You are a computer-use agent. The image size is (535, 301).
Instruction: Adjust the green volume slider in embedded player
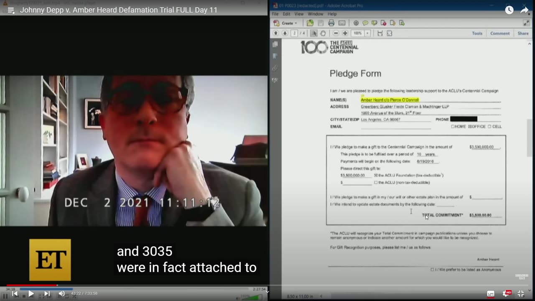[x=252, y=297]
